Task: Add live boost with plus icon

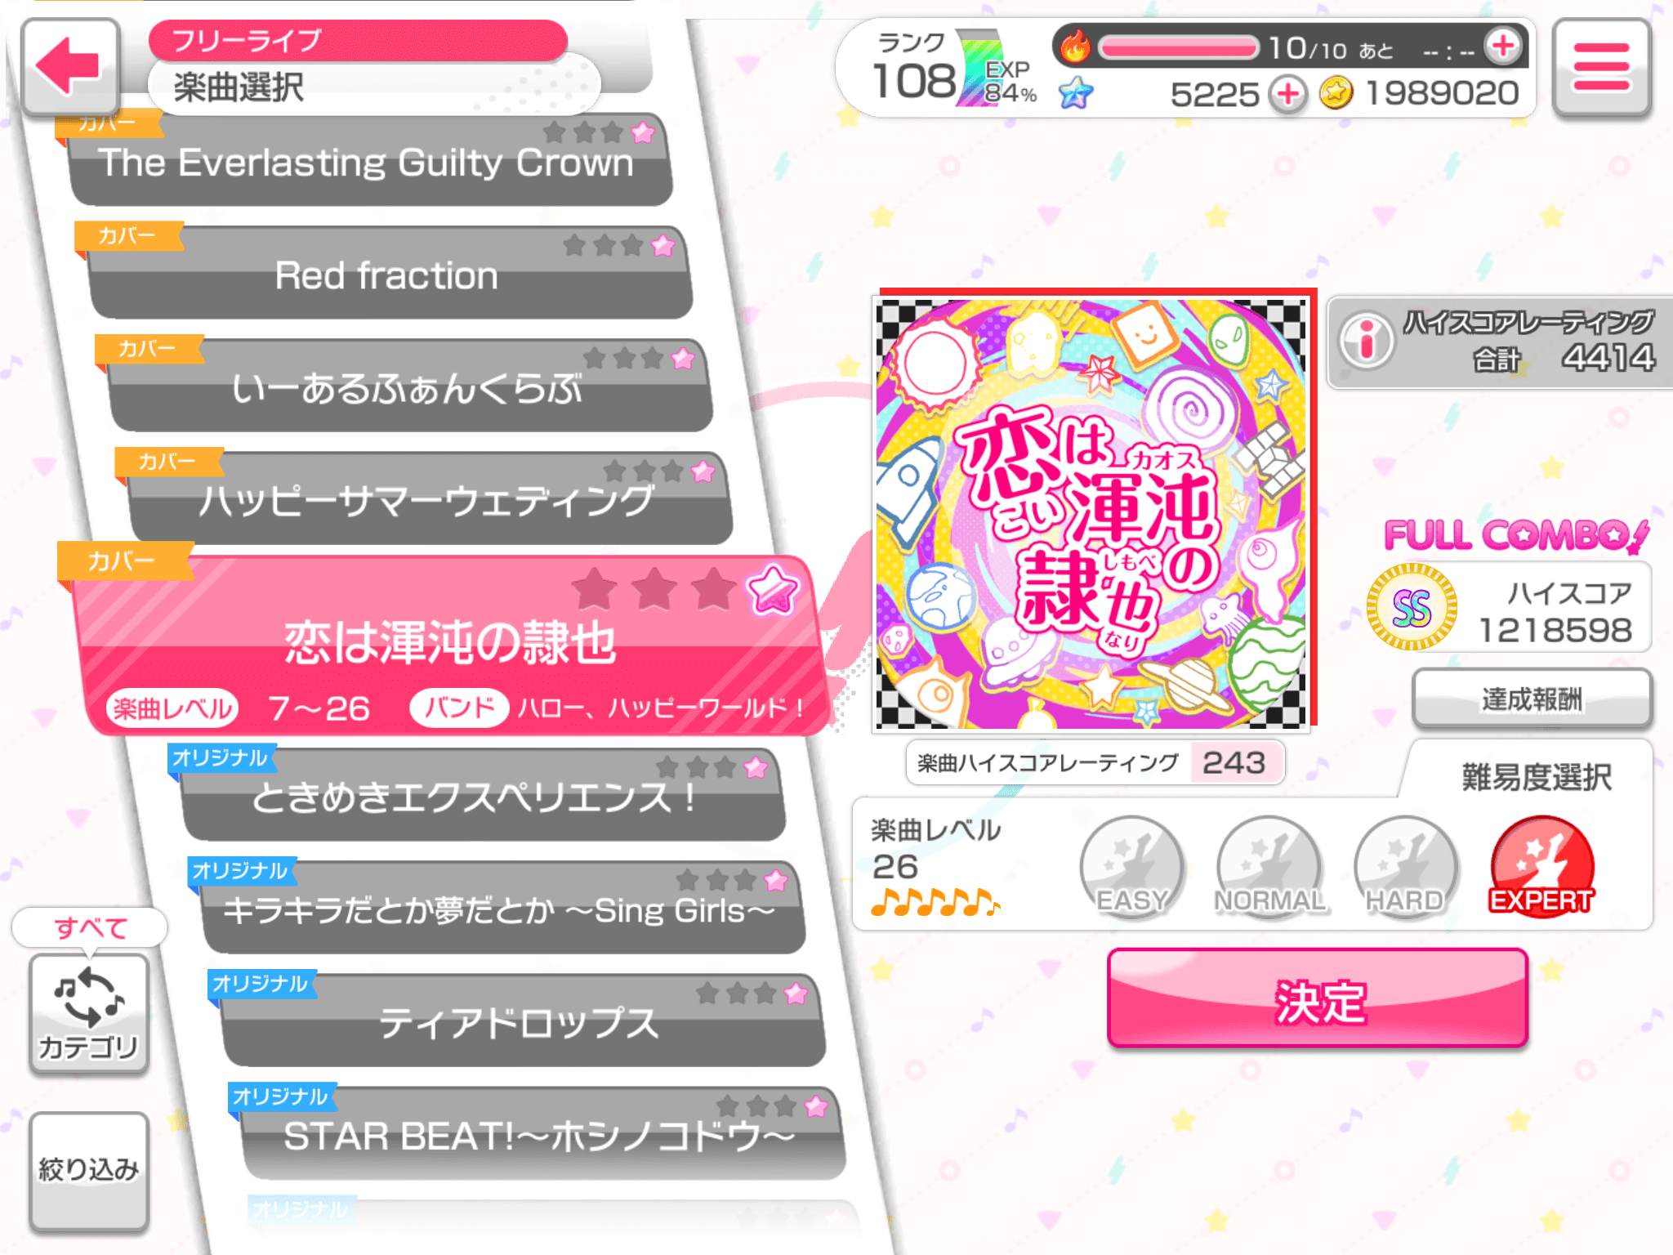Action: coord(1503,47)
